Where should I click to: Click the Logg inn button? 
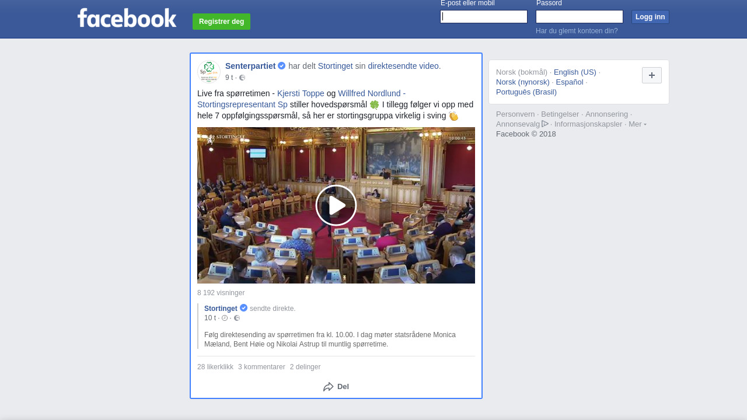650,17
